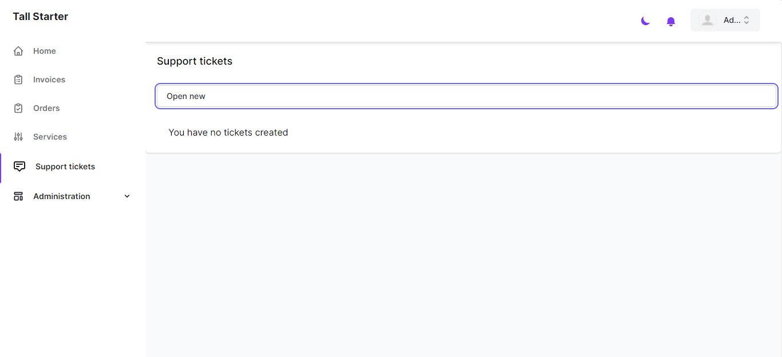This screenshot has height=357, width=782.
Task: Open the "Ad..." account dropdown
Action: tap(731, 20)
